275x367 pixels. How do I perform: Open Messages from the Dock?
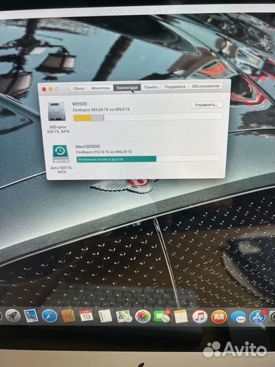click(x=238, y=317)
